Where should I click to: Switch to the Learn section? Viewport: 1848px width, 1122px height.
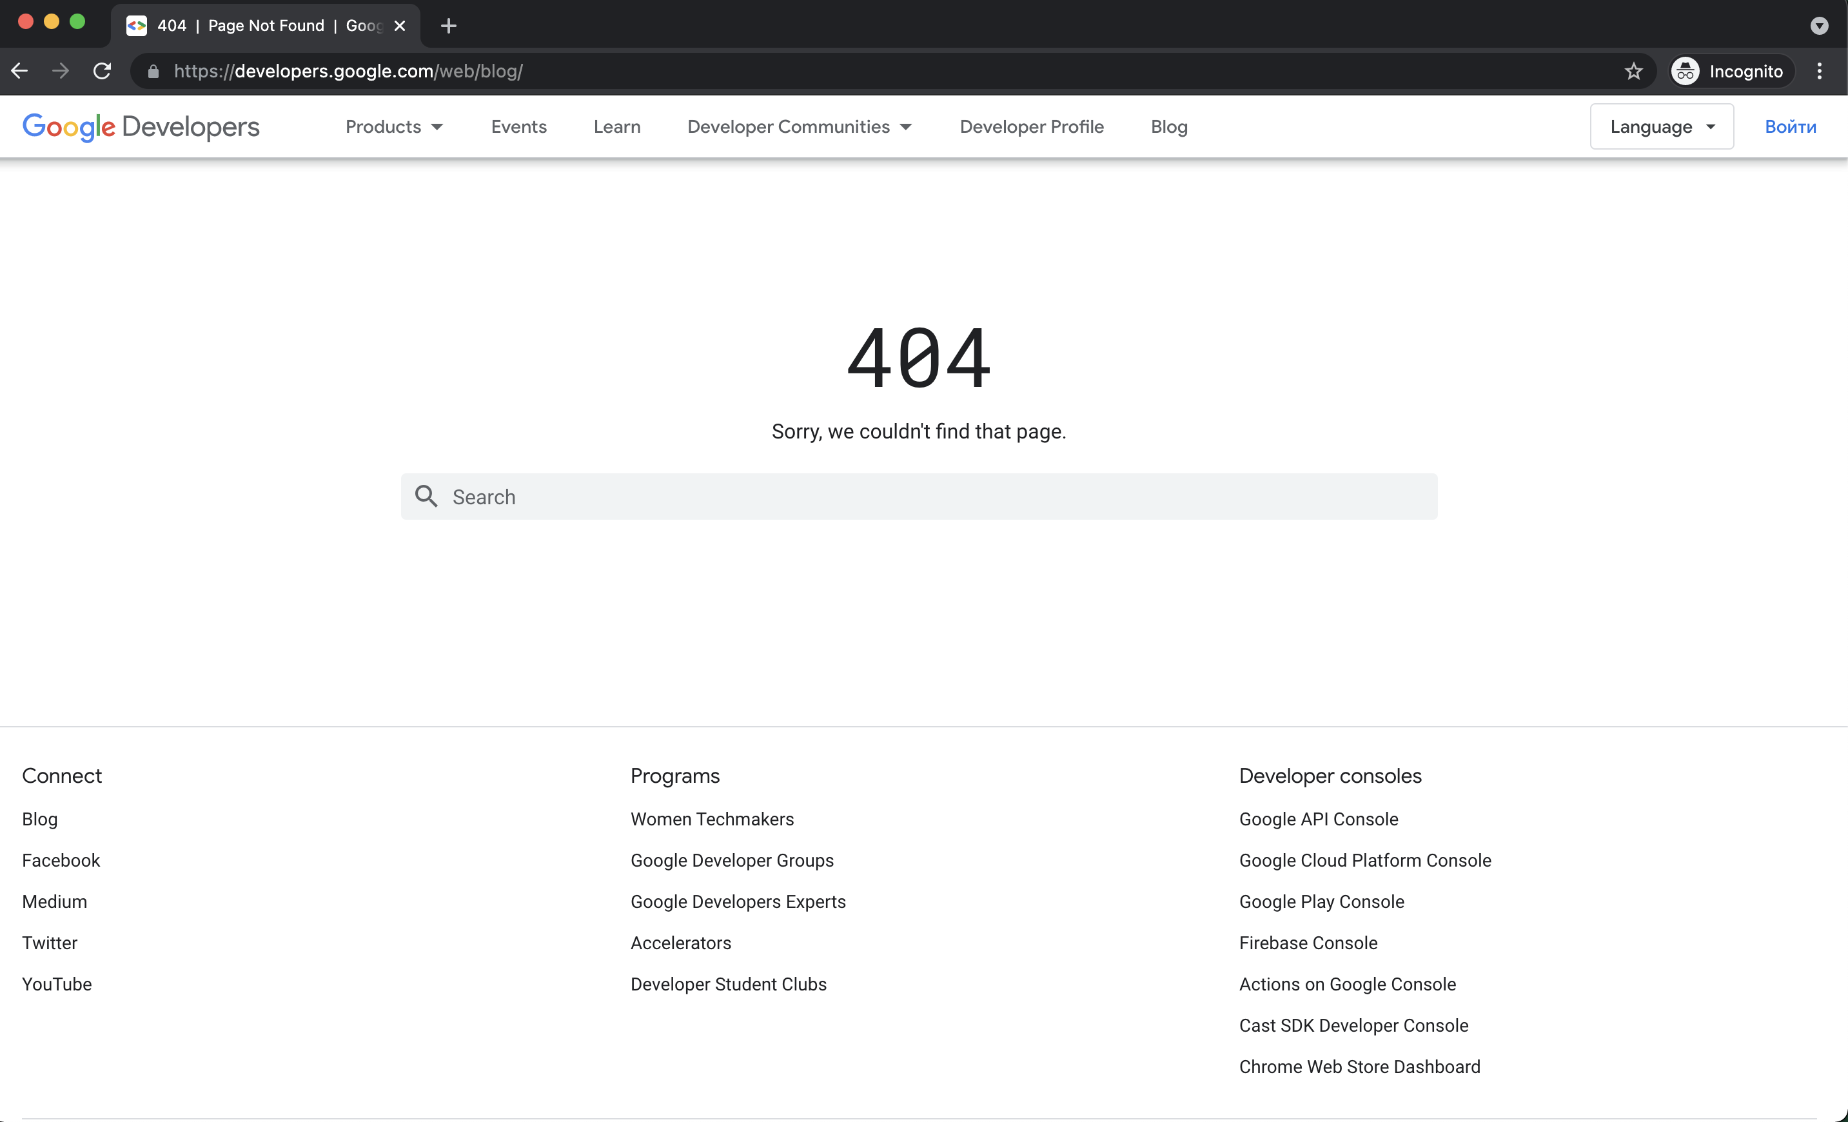pyautogui.click(x=616, y=126)
